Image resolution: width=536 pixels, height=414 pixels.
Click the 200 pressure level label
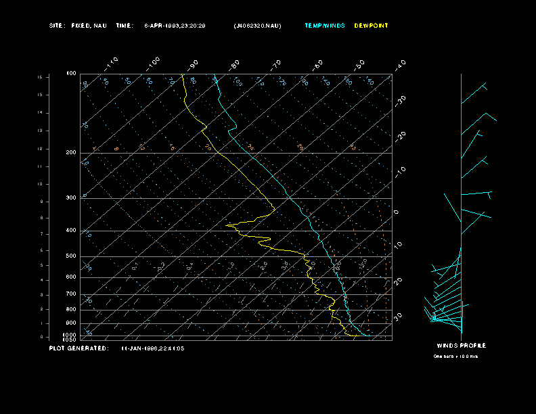(x=71, y=153)
